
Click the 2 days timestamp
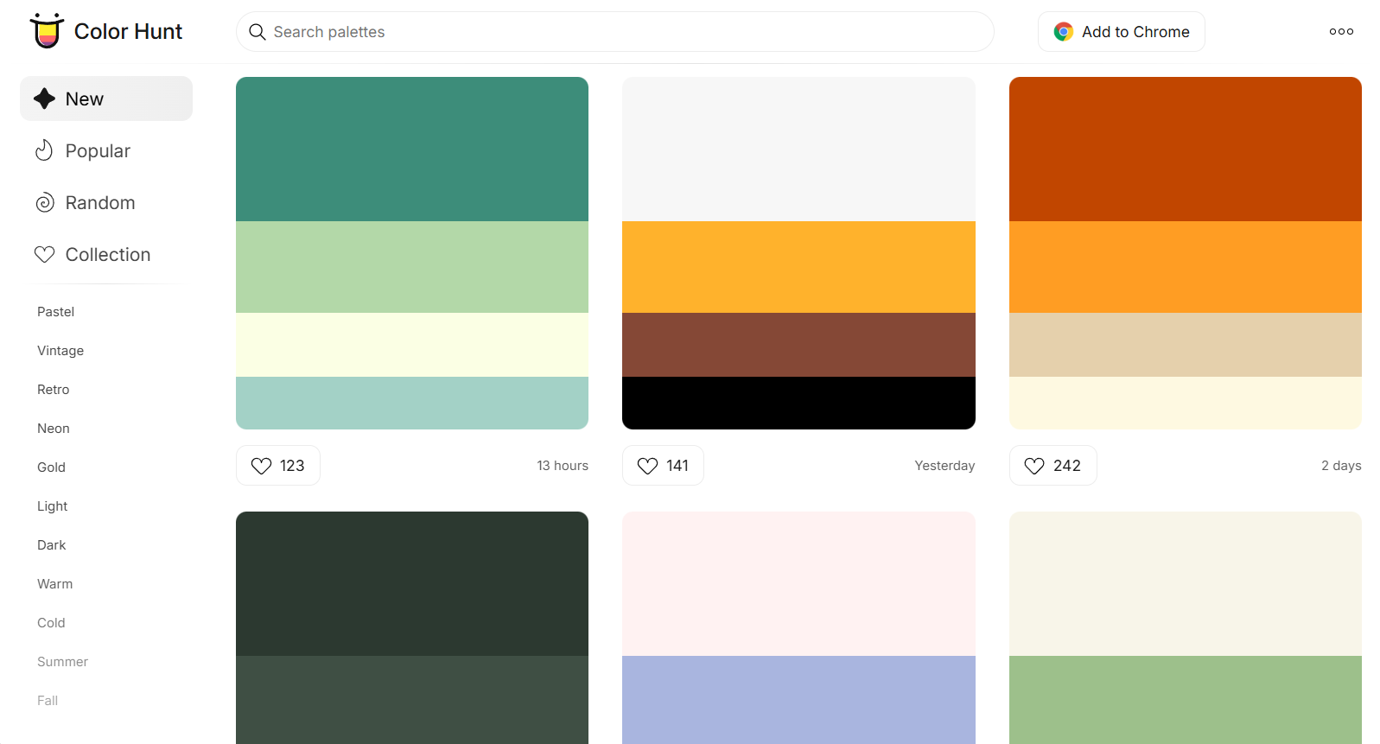[x=1341, y=466]
